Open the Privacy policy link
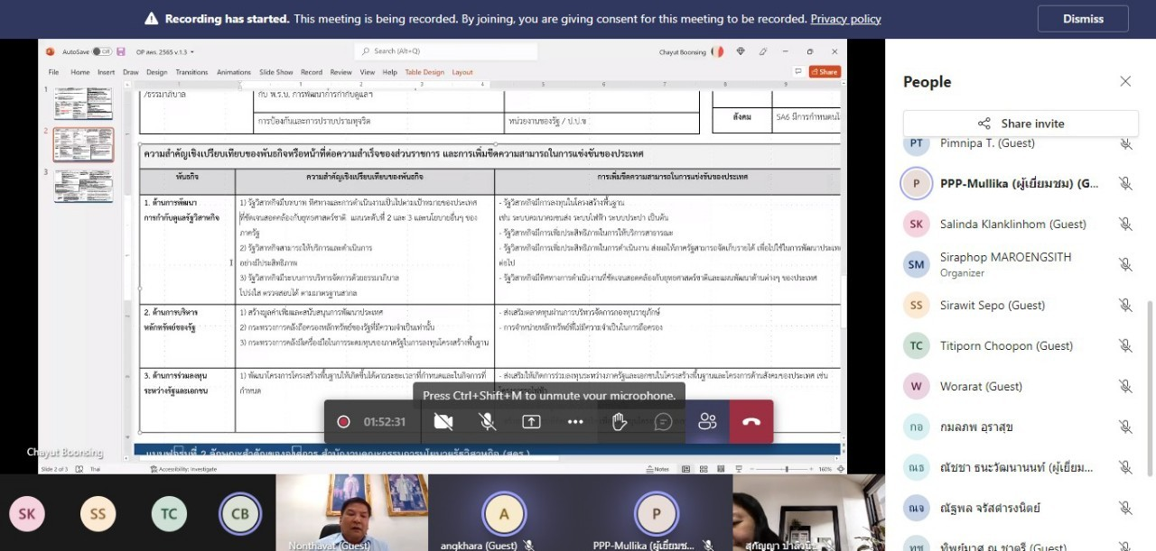Screen dimensions: 1156x551 pos(845,19)
